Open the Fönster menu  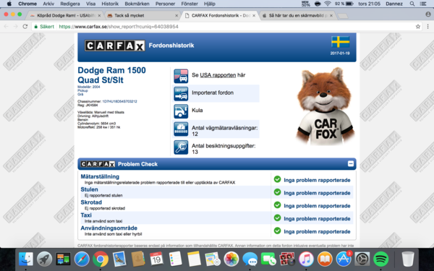[x=190, y=4]
